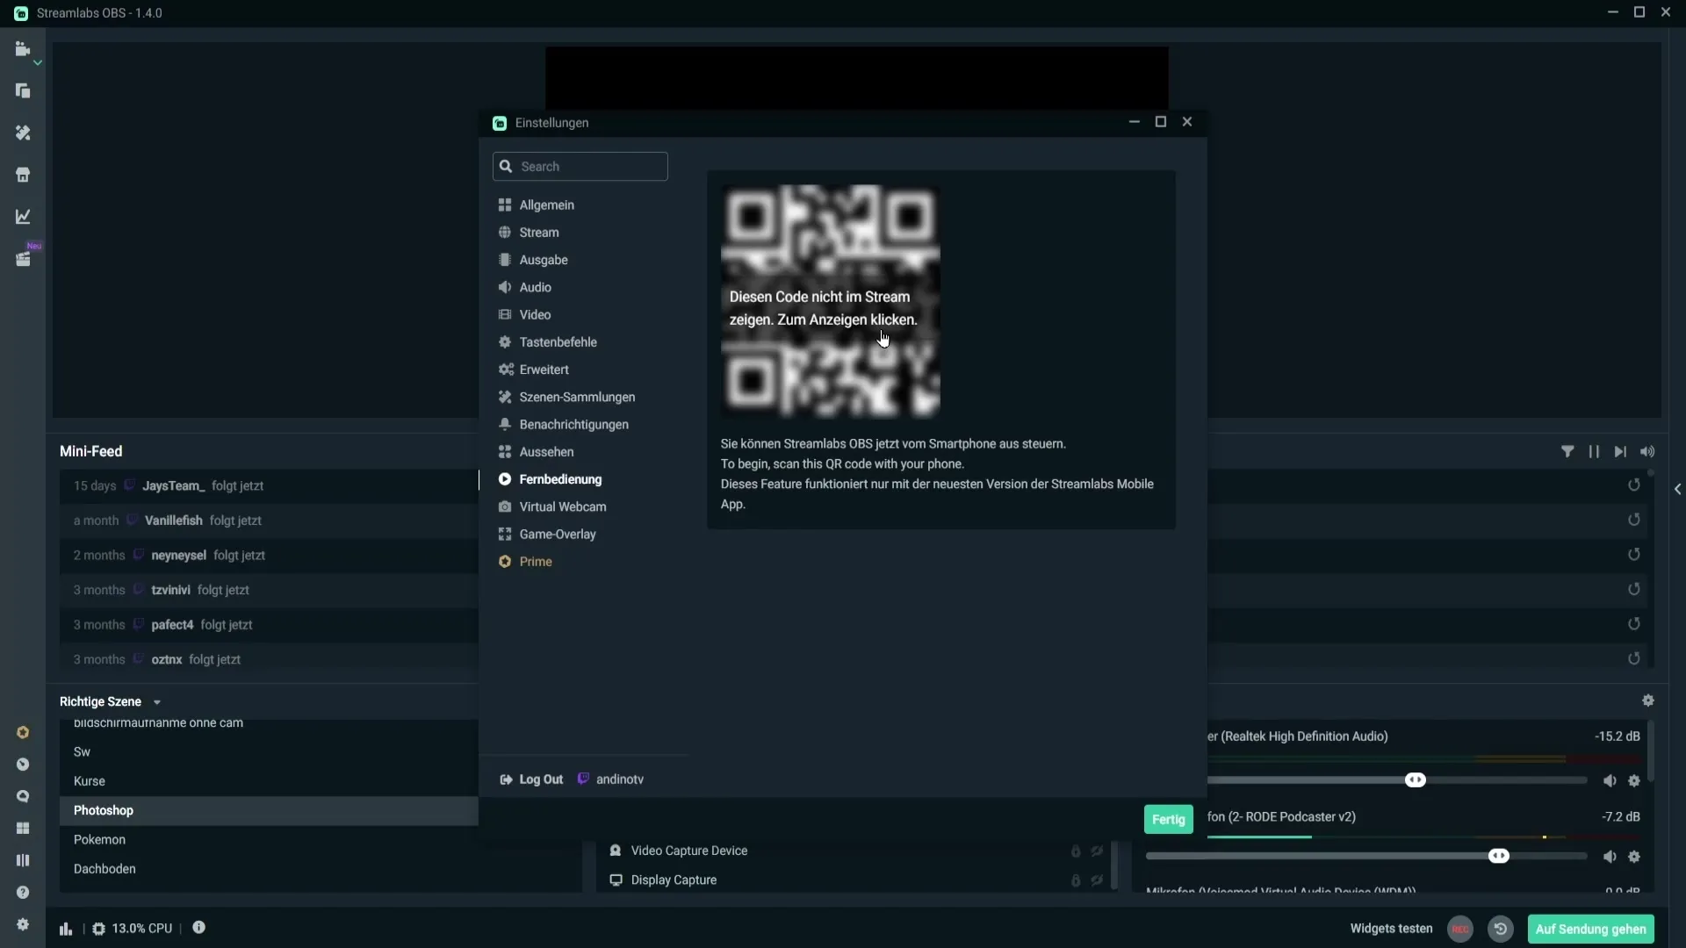Pause the Mini-Feed alert queue
This screenshot has height=948, width=1686.
1594,452
